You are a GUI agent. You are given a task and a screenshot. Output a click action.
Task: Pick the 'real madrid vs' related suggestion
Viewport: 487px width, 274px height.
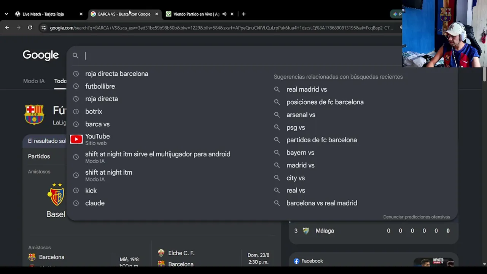point(307,89)
